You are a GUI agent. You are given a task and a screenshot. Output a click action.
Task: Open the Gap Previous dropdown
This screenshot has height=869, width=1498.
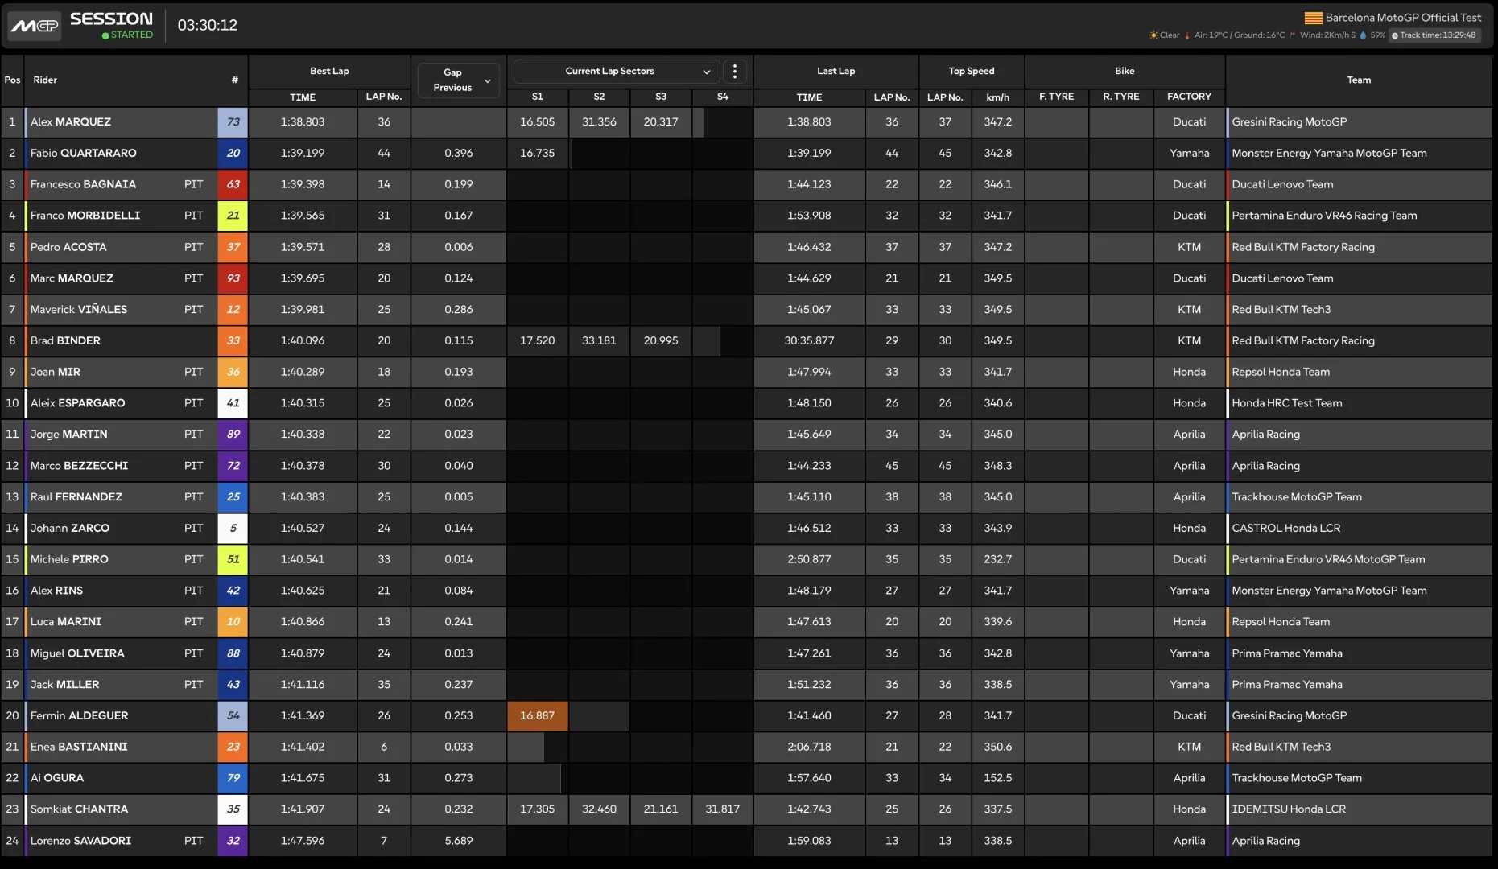(459, 80)
